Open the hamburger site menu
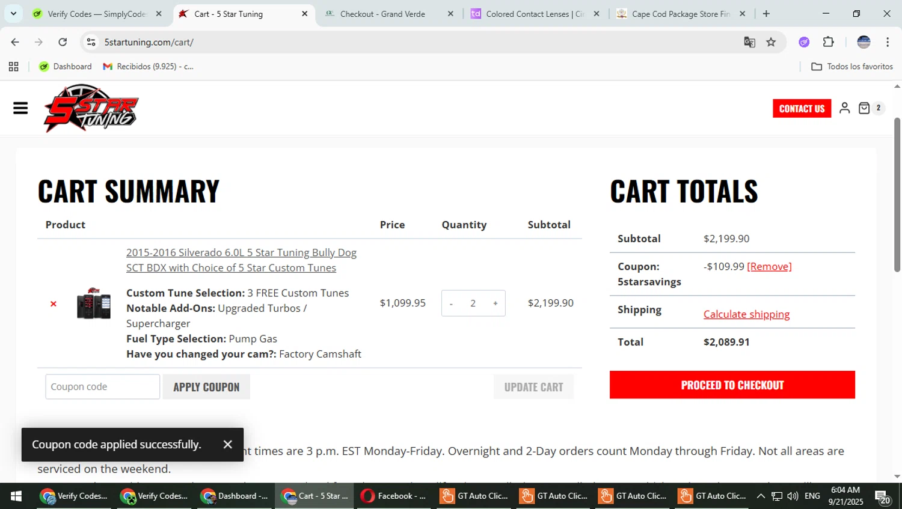The width and height of the screenshot is (902, 509). 20,108
